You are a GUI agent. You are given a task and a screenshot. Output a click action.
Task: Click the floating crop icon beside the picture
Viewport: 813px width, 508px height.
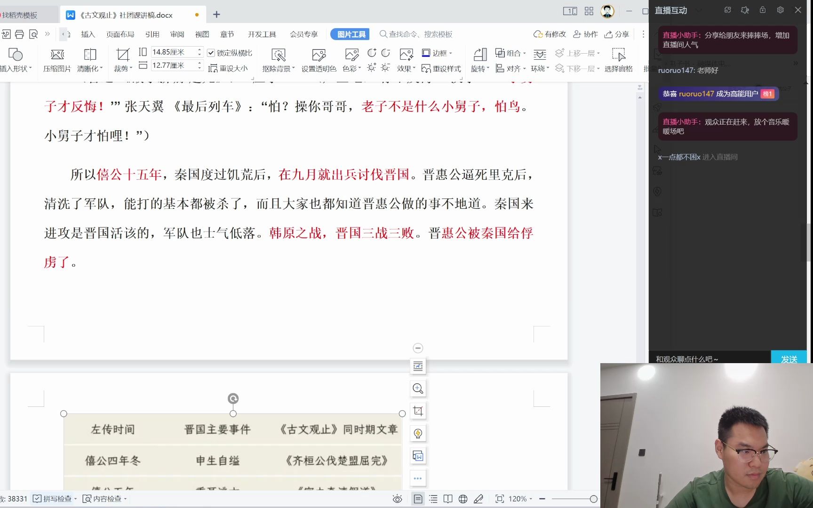418,411
